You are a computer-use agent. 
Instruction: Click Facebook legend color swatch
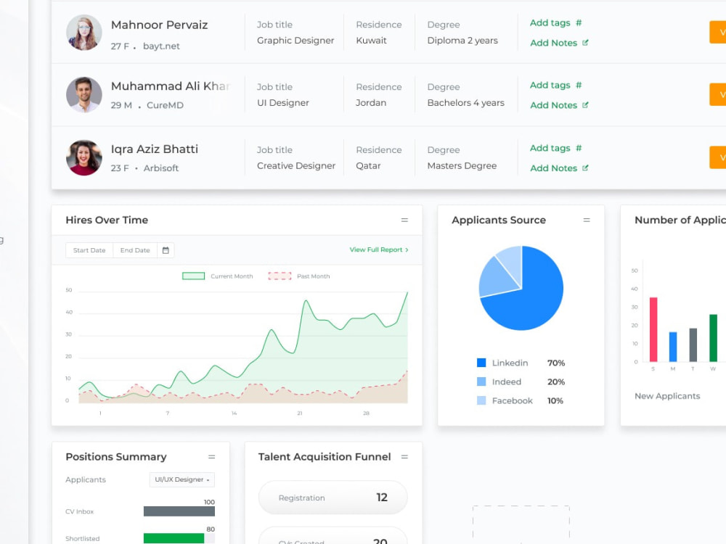(481, 400)
